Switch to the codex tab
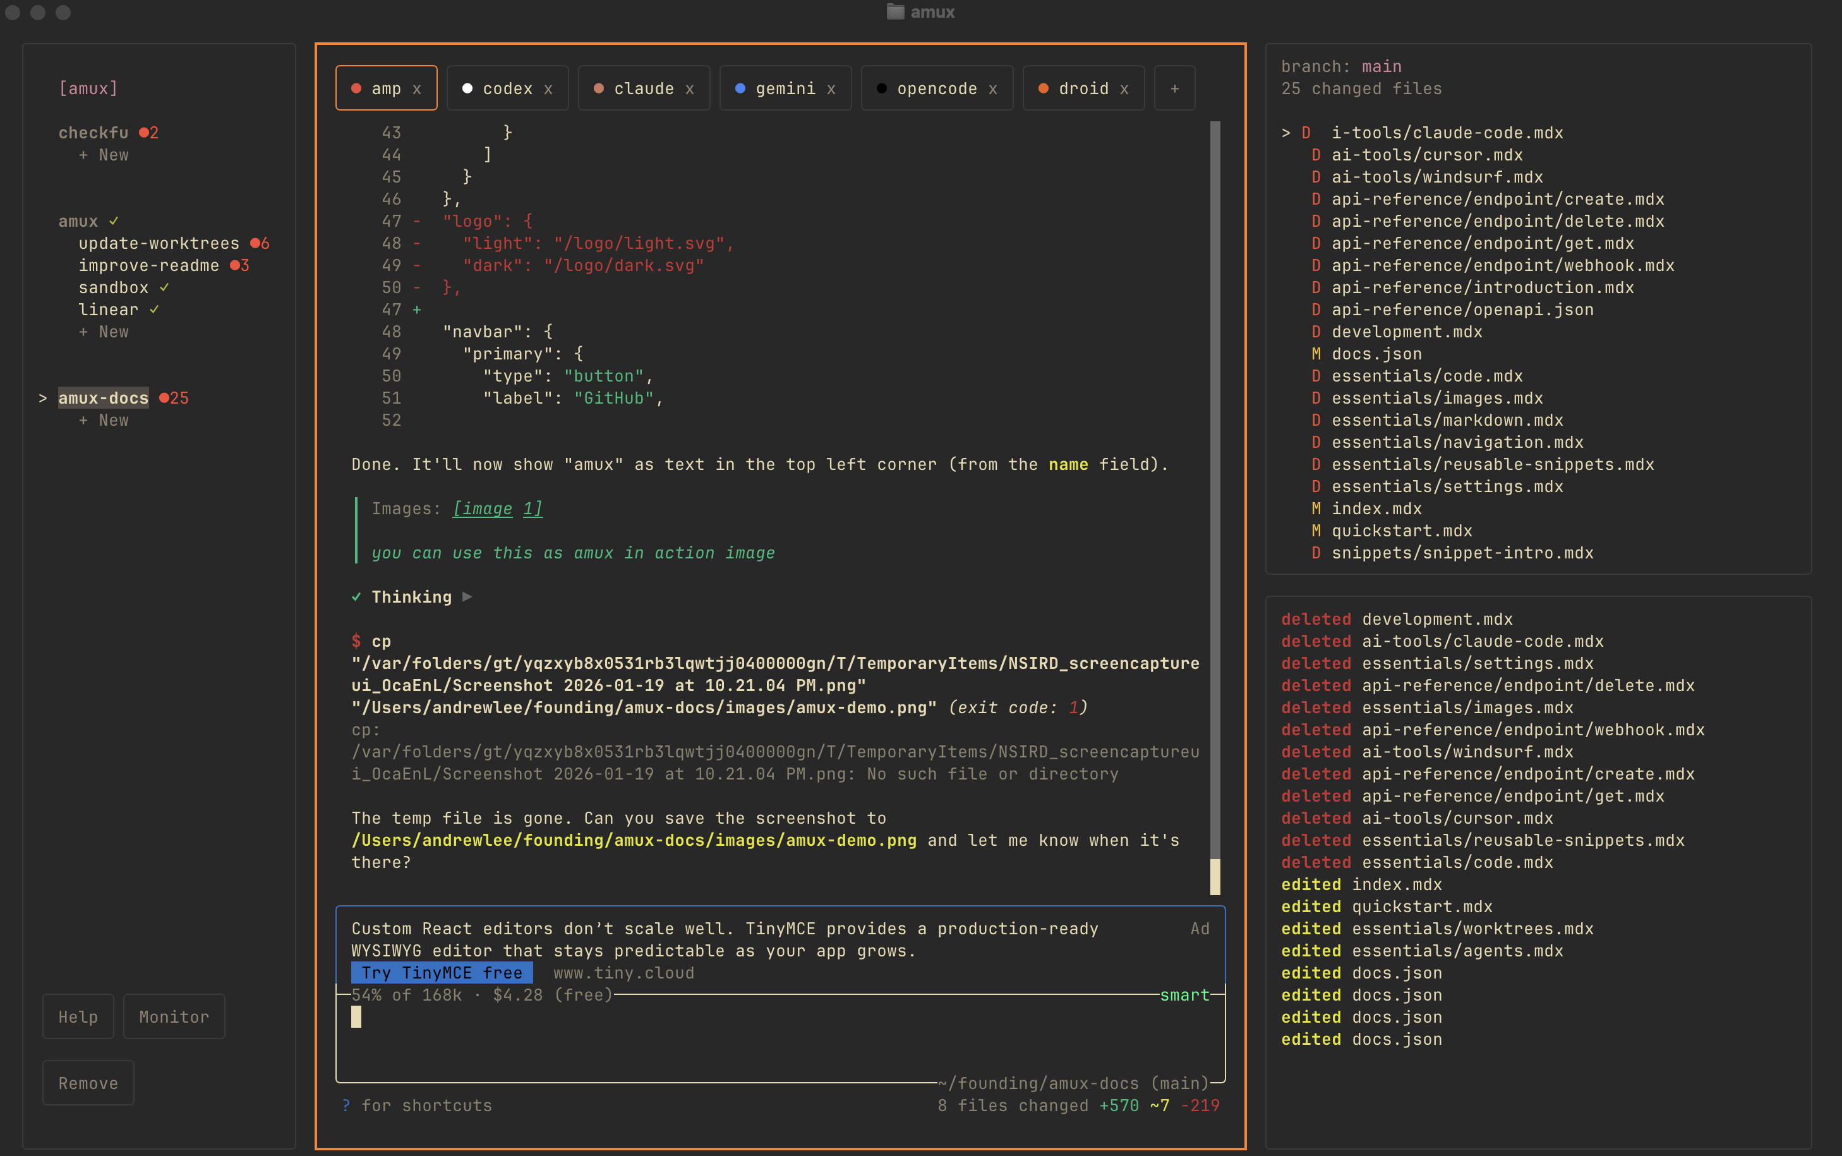This screenshot has width=1842, height=1156. (509, 88)
